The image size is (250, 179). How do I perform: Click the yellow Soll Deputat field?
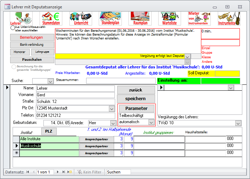227,74
